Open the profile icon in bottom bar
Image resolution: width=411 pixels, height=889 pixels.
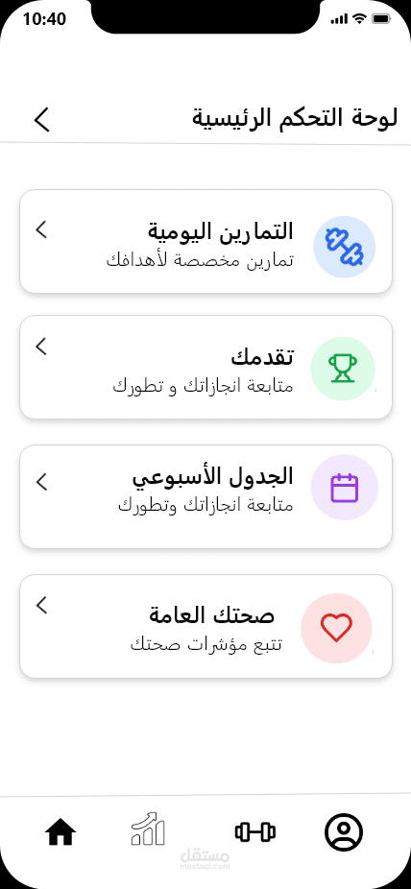coord(344,832)
